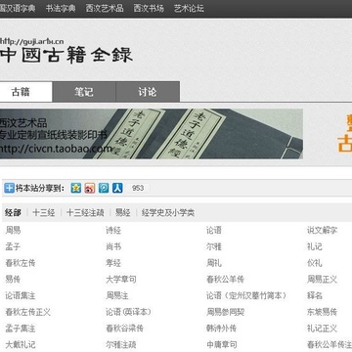Open 西泠艺术品 in the top navigation
The image size is (352, 352).
click(105, 9)
